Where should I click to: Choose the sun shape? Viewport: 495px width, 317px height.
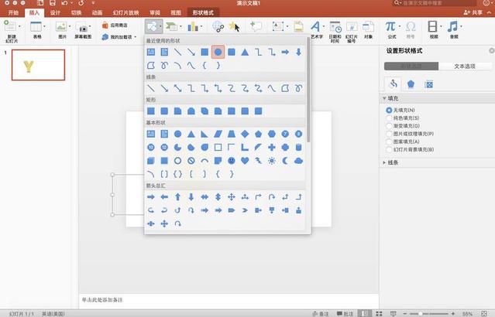tap(271, 161)
